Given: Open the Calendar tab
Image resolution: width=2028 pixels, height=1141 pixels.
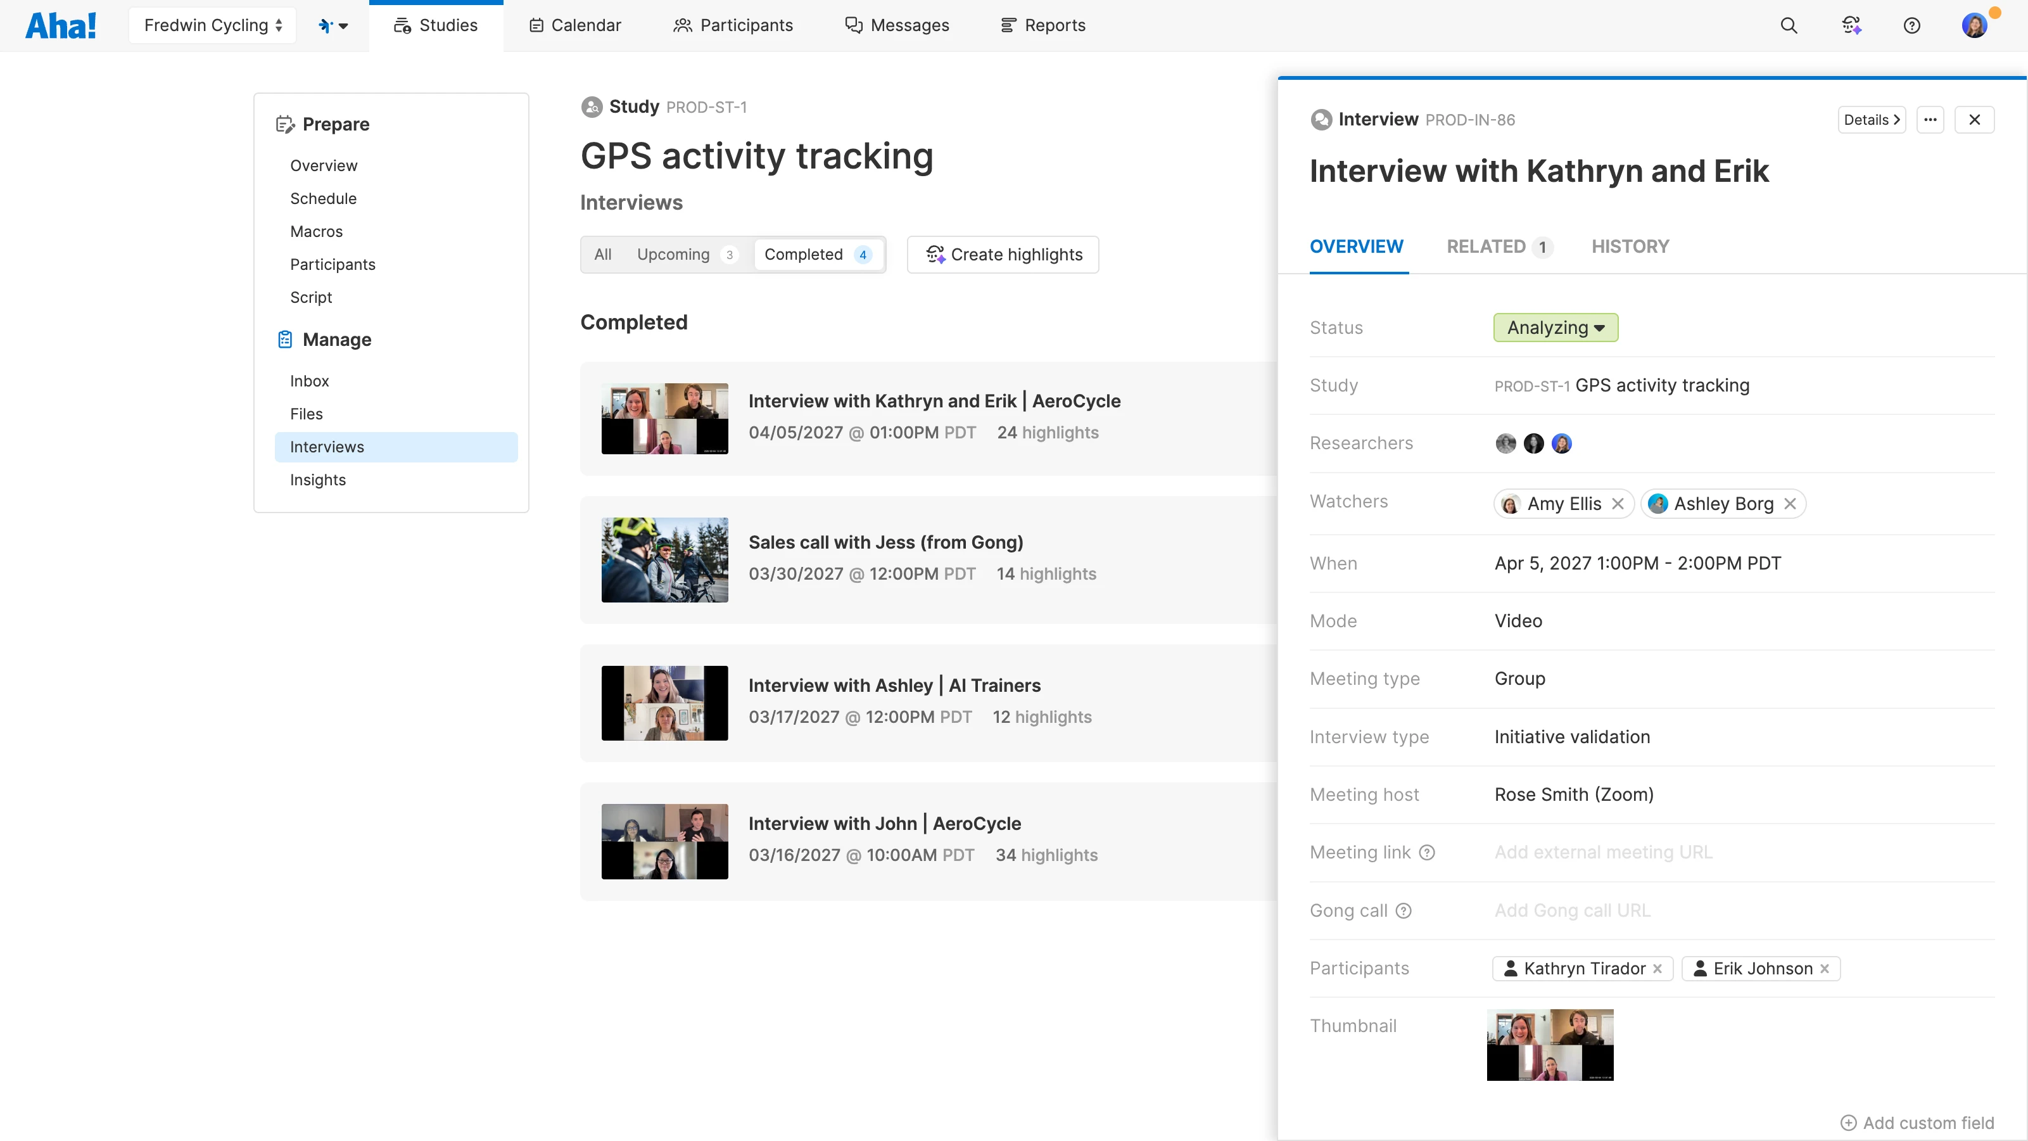Looking at the screenshot, I should 574,25.
